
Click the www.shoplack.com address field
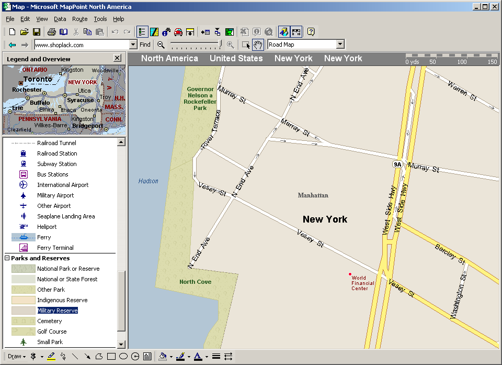[x=82, y=45]
